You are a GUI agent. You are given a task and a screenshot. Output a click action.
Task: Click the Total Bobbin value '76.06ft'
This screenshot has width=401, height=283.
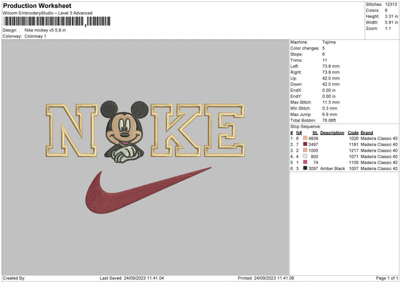(x=329, y=120)
